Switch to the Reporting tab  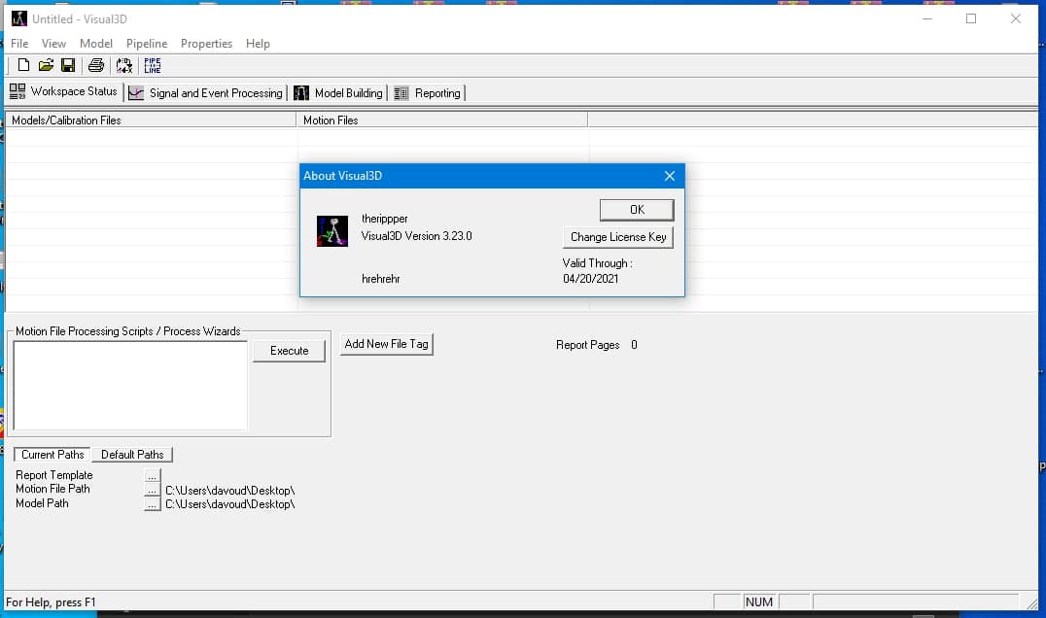[428, 93]
